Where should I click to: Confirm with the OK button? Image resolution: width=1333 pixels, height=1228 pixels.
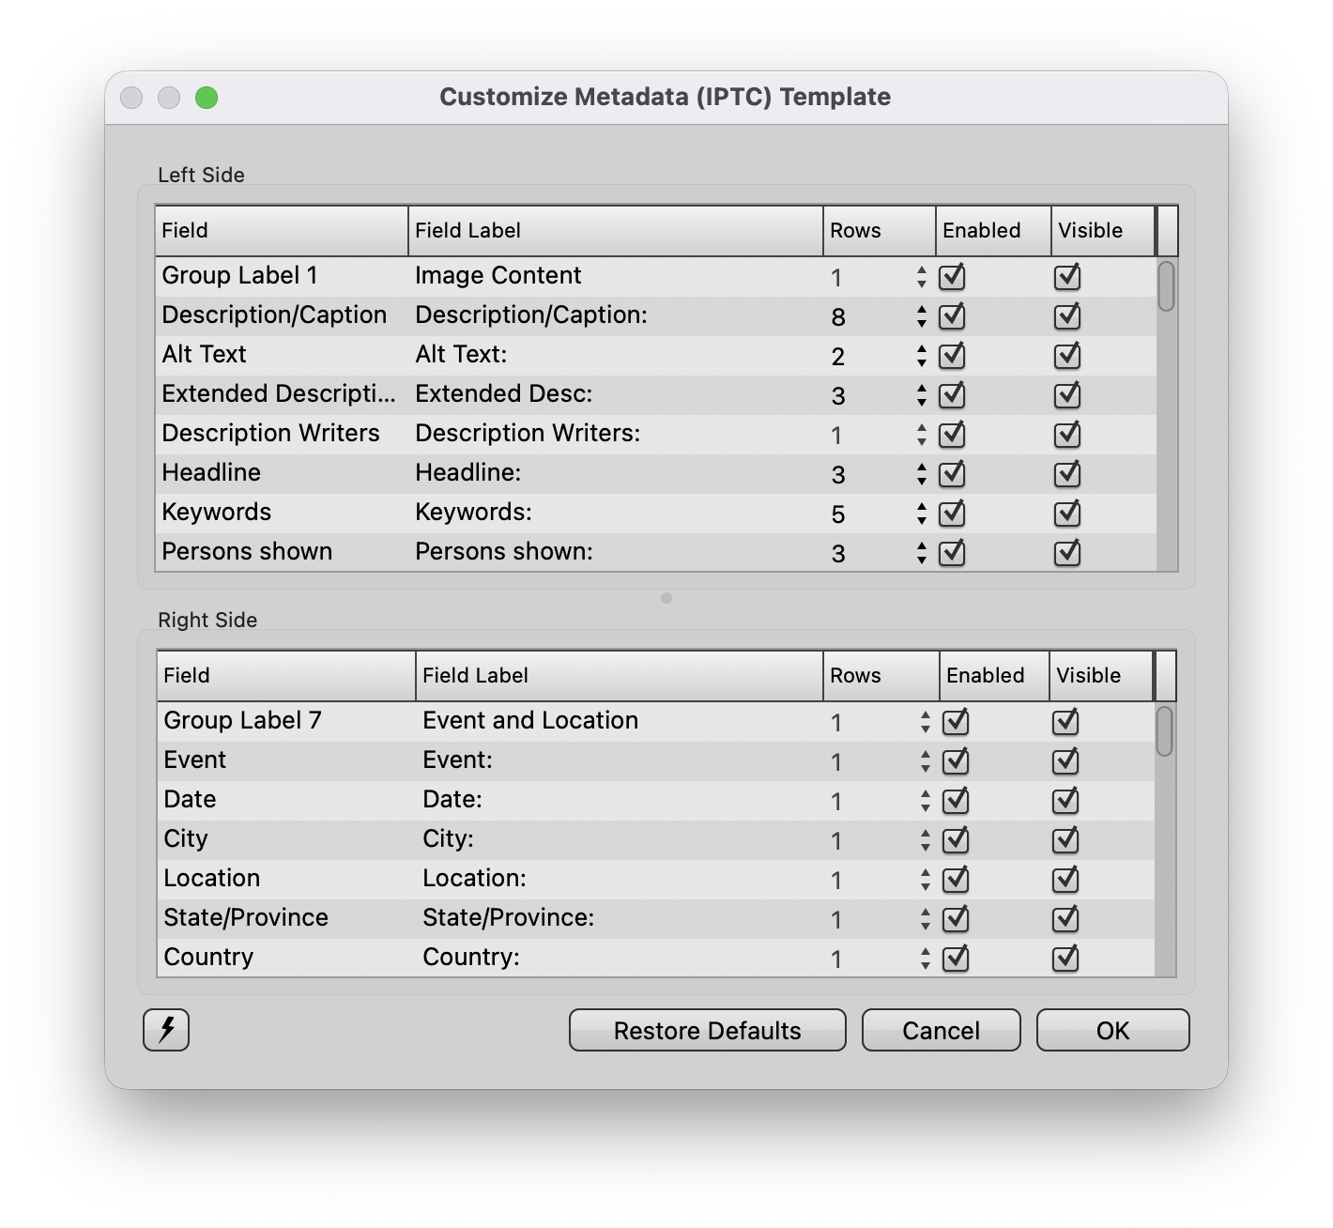(1112, 1030)
